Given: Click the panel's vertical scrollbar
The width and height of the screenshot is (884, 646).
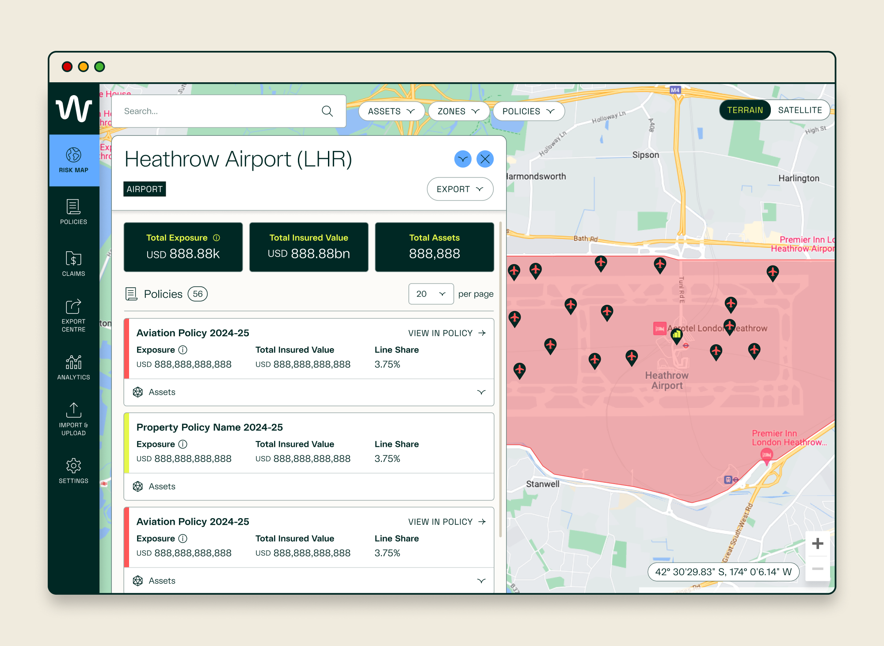Looking at the screenshot, I should tap(501, 380).
